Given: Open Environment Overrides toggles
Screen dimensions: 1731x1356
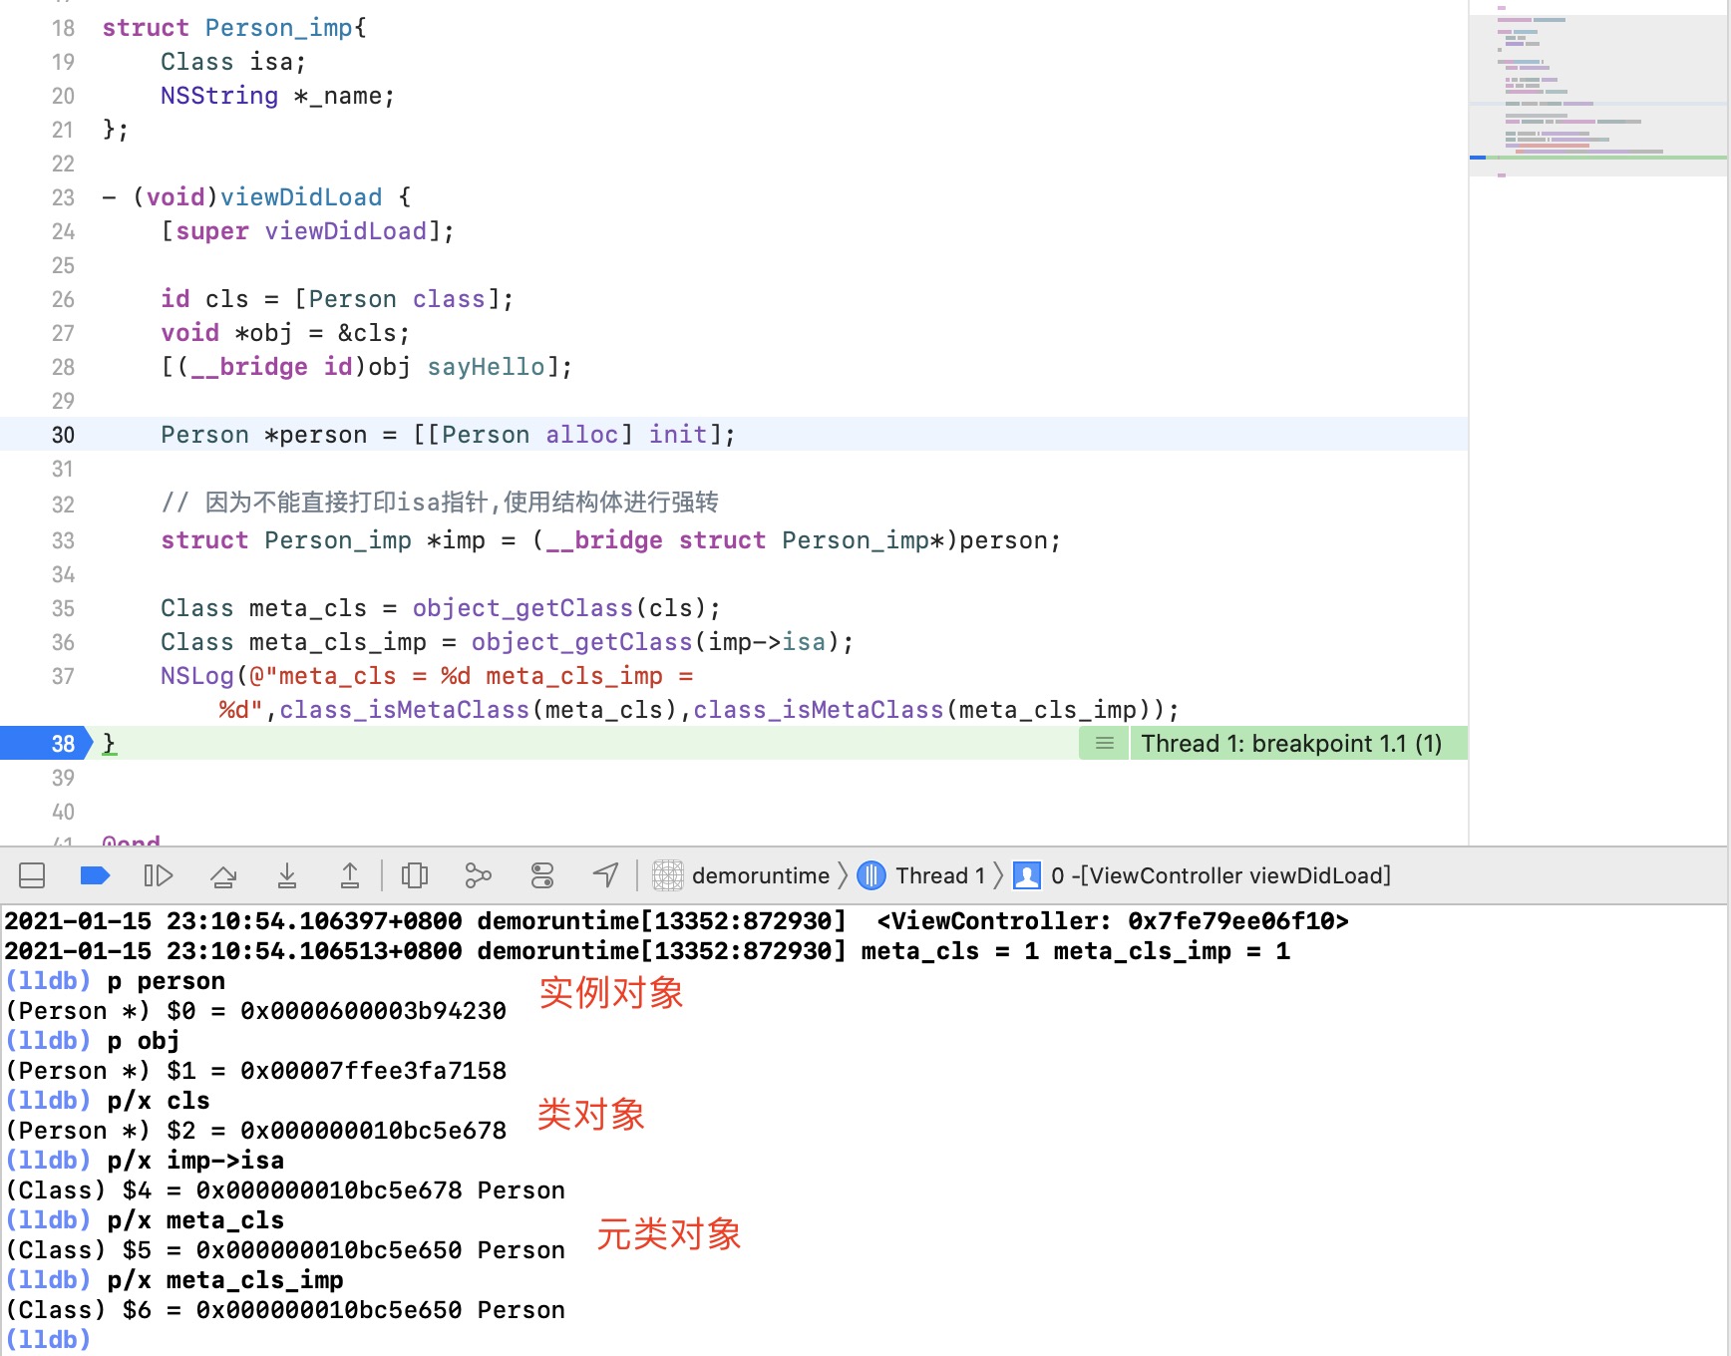Looking at the screenshot, I should coord(542,875).
